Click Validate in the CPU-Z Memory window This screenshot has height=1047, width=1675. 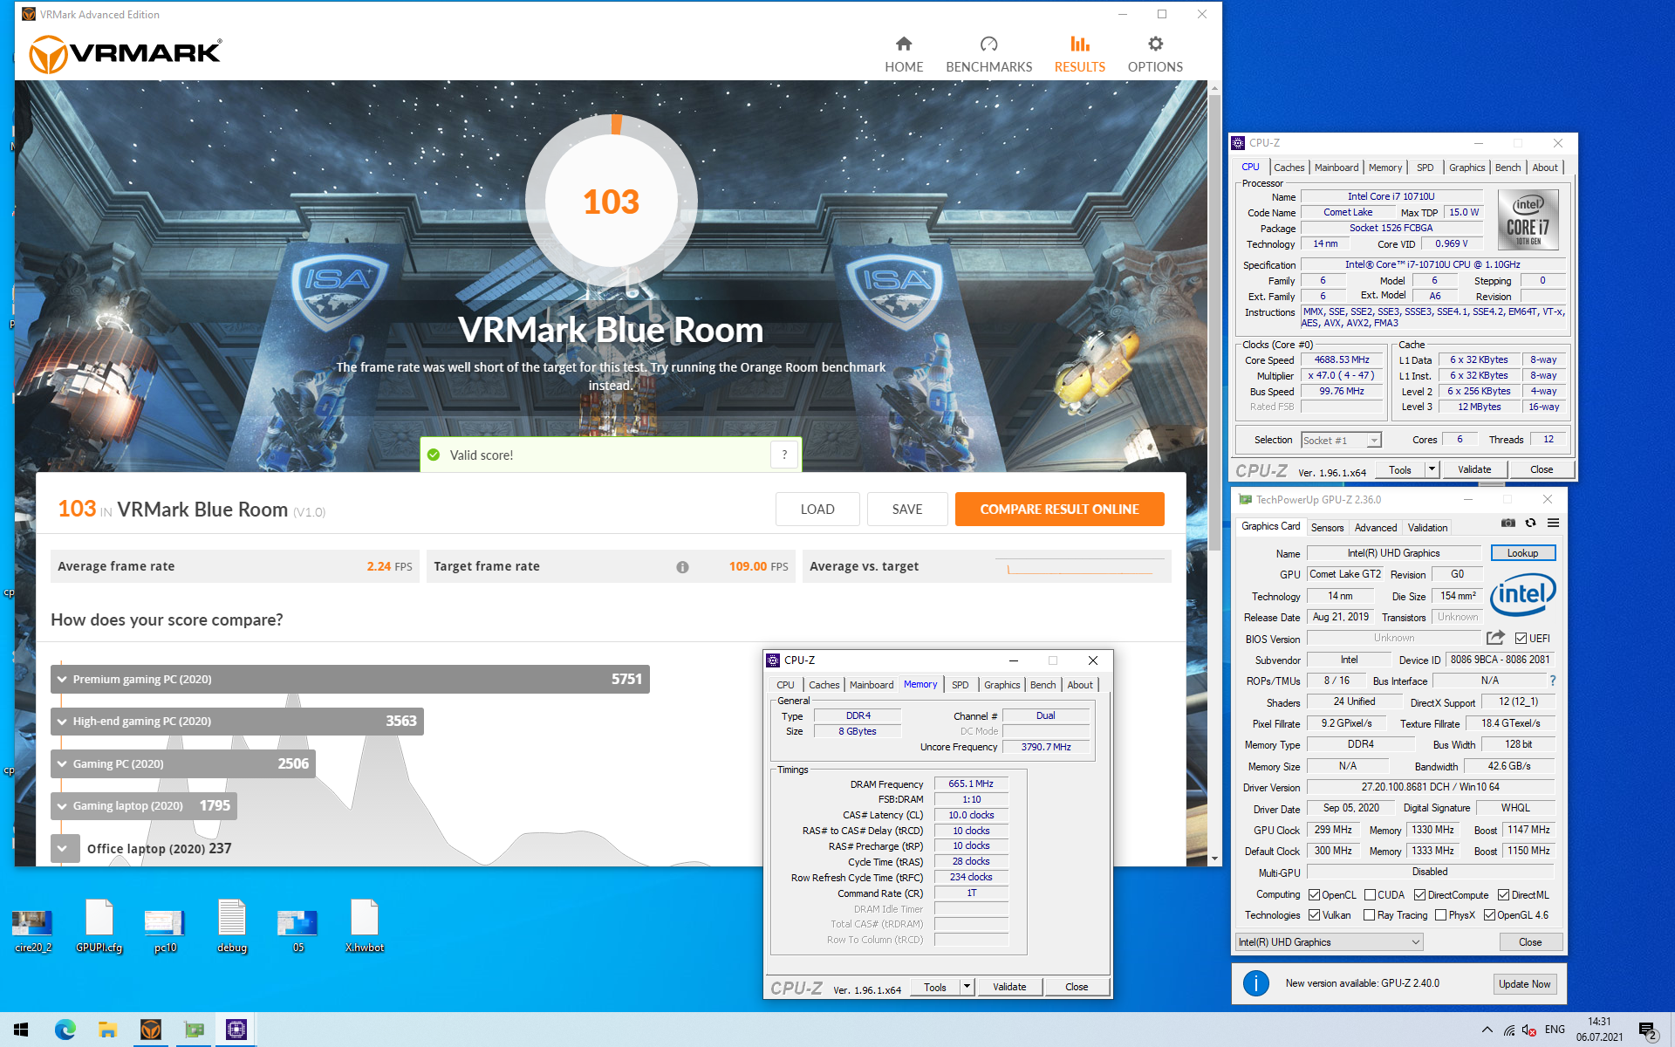point(1009,987)
